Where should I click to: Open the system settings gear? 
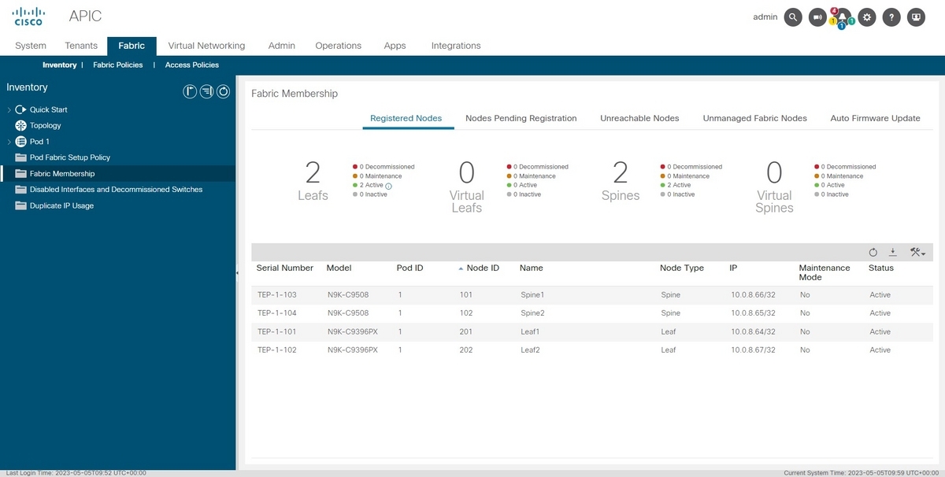867,17
